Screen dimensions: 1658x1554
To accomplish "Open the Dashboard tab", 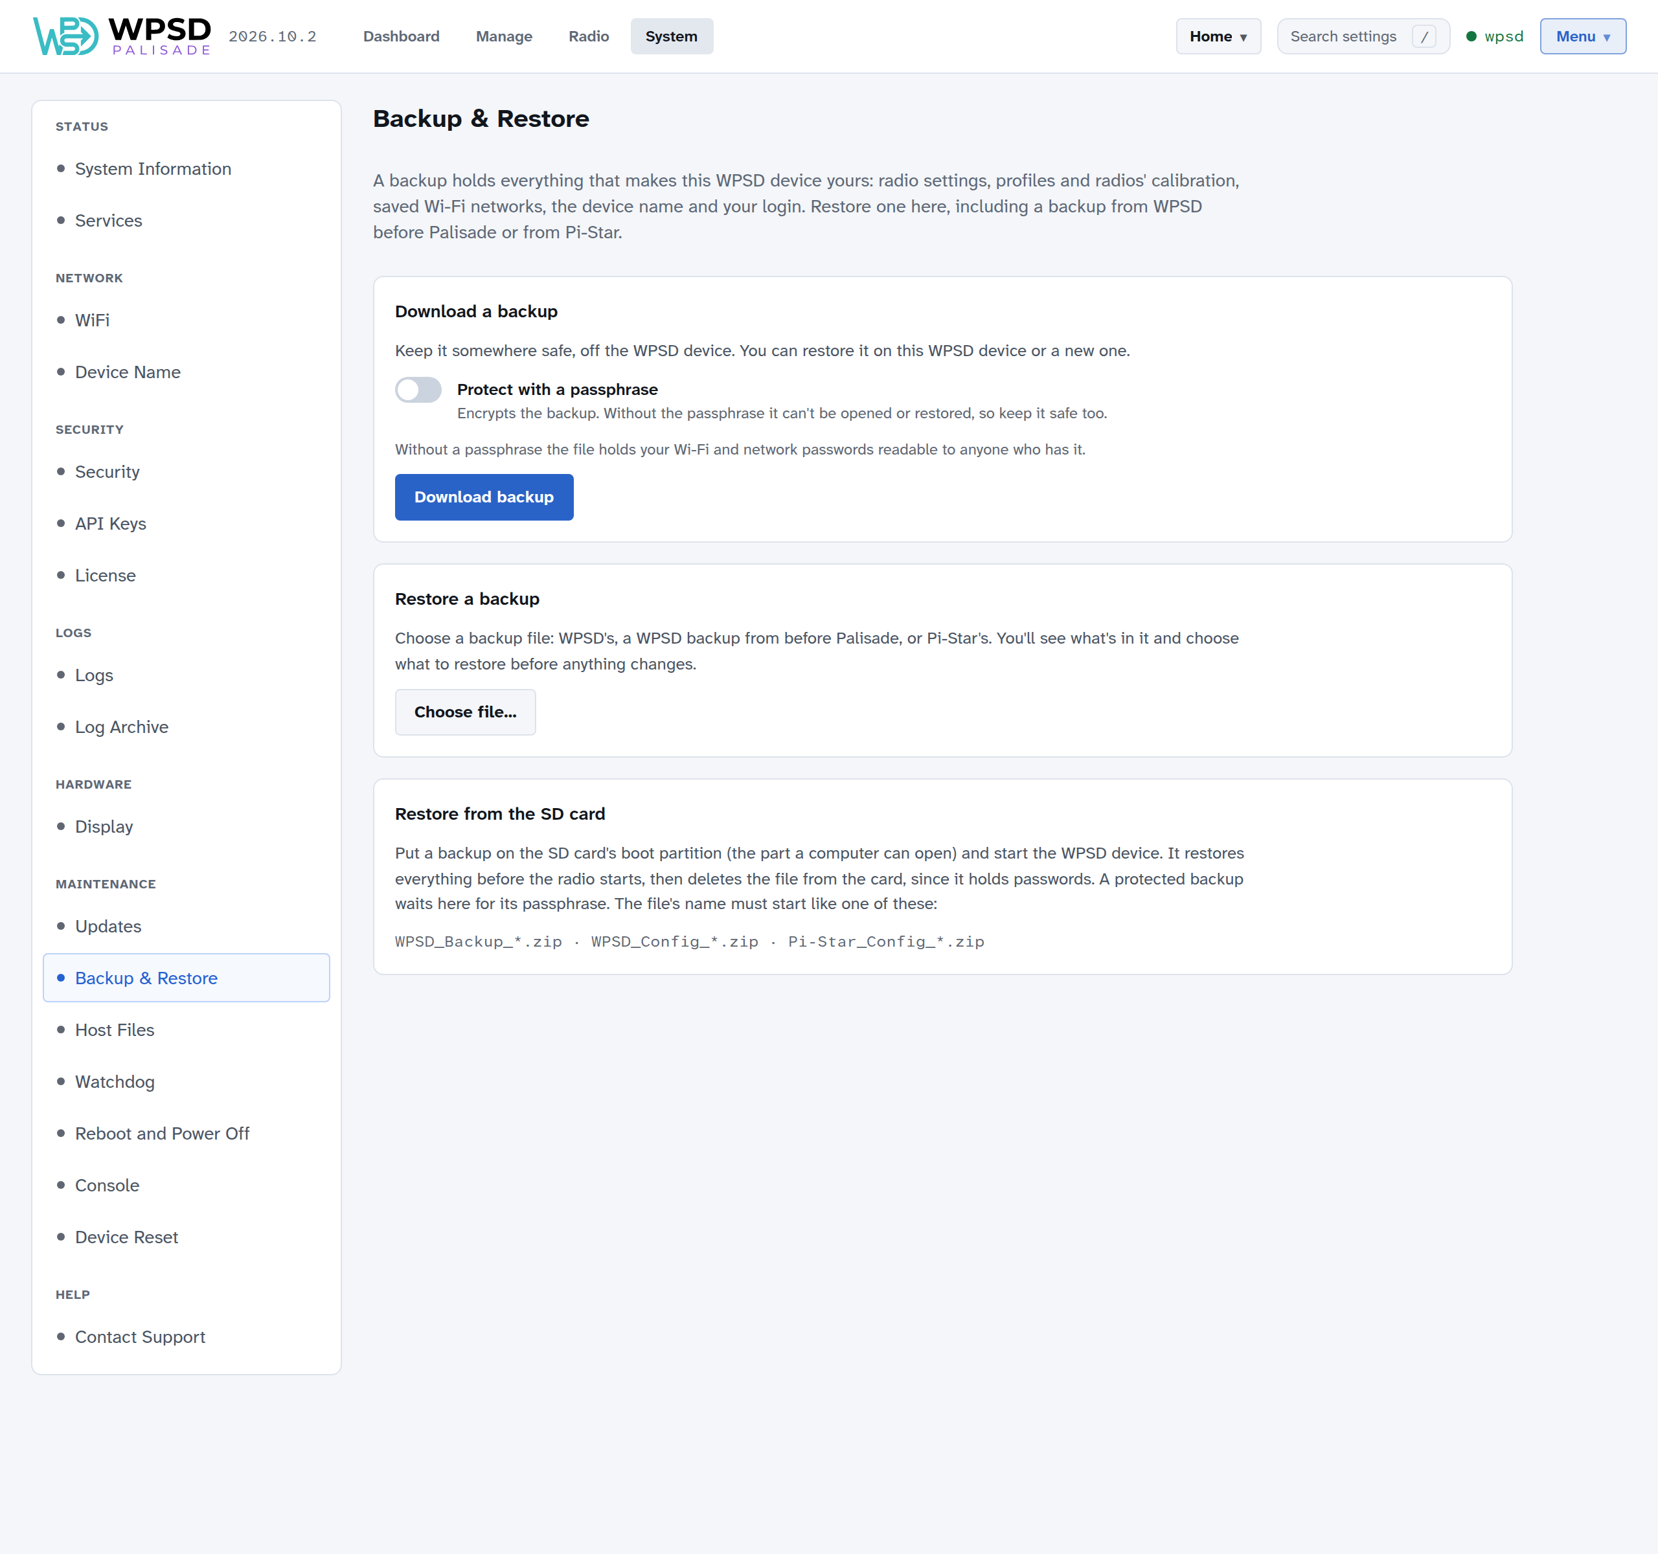I will click(401, 37).
